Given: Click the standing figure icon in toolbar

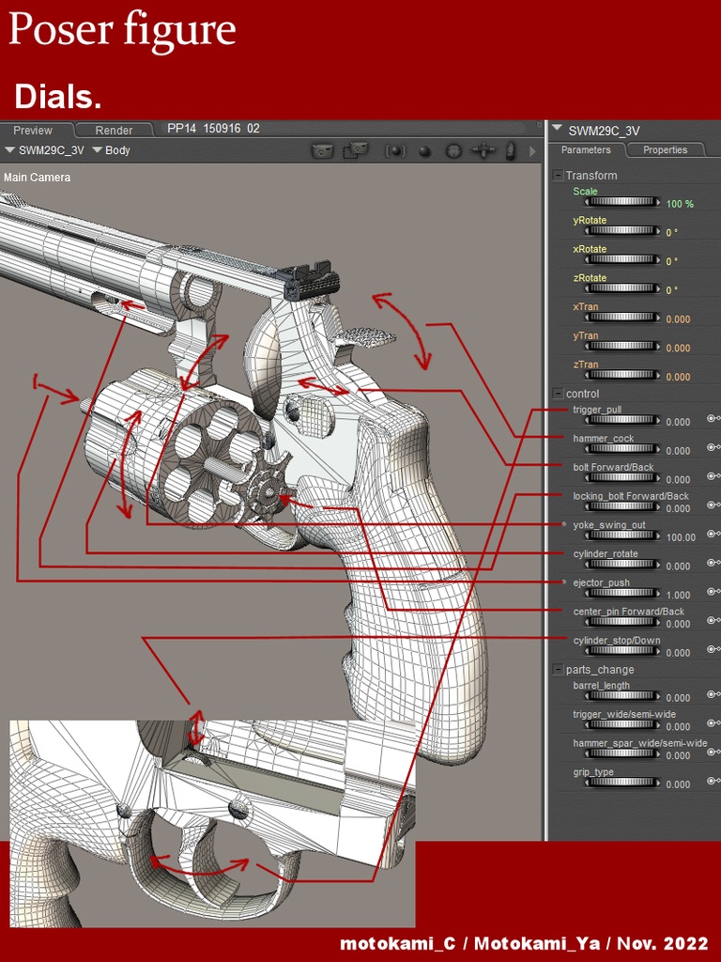Looking at the screenshot, I should [x=510, y=150].
